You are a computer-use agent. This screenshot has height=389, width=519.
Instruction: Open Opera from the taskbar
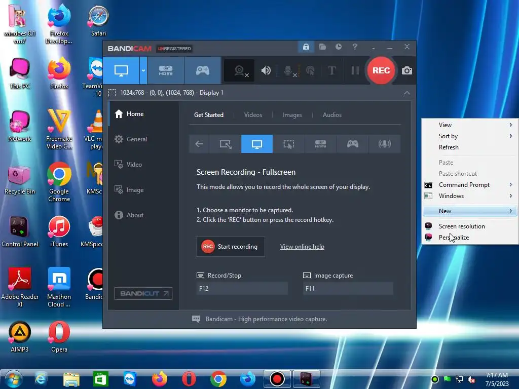click(x=189, y=379)
